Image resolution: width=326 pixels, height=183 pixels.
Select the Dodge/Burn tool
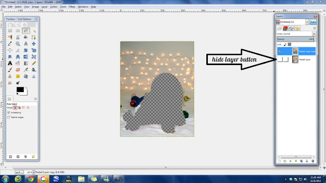click(18, 83)
